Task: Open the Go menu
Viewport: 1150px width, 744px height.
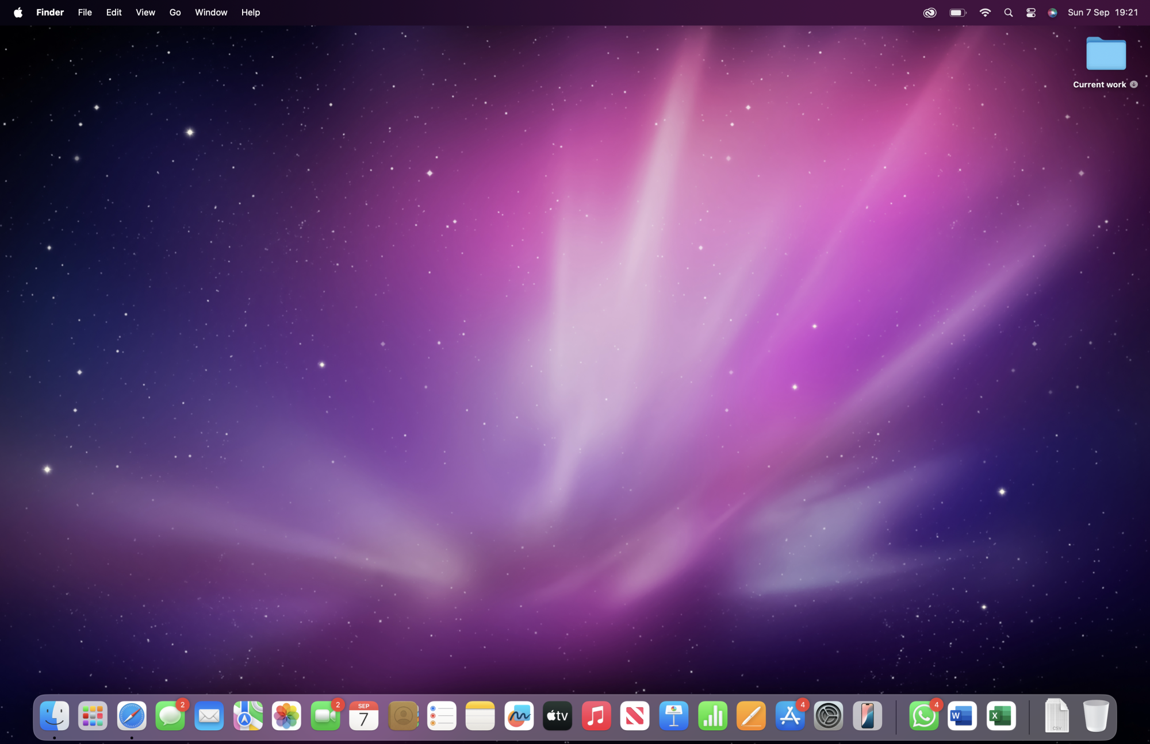Action: click(175, 13)
